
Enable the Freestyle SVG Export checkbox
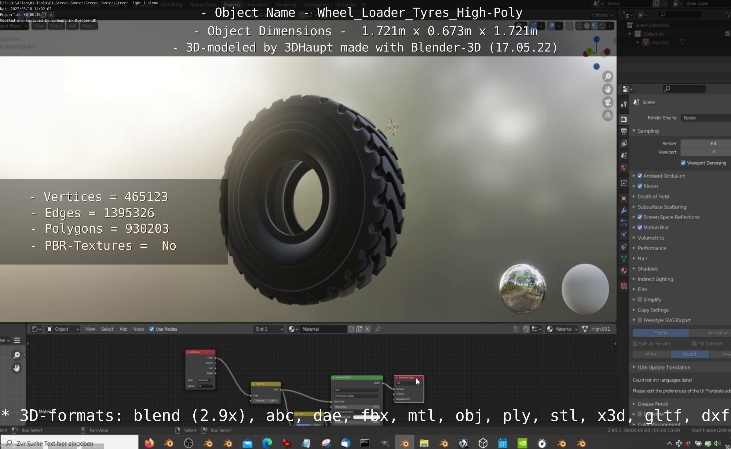(640, 320)
